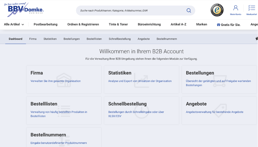
Task: Open Büroeinrichtung category
Action: (x=149, y=24)
